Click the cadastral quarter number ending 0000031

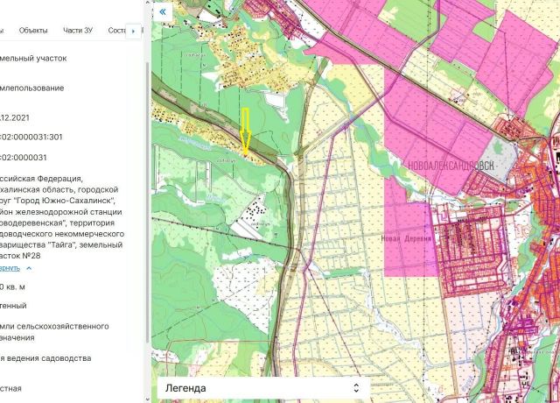[24, 158]
